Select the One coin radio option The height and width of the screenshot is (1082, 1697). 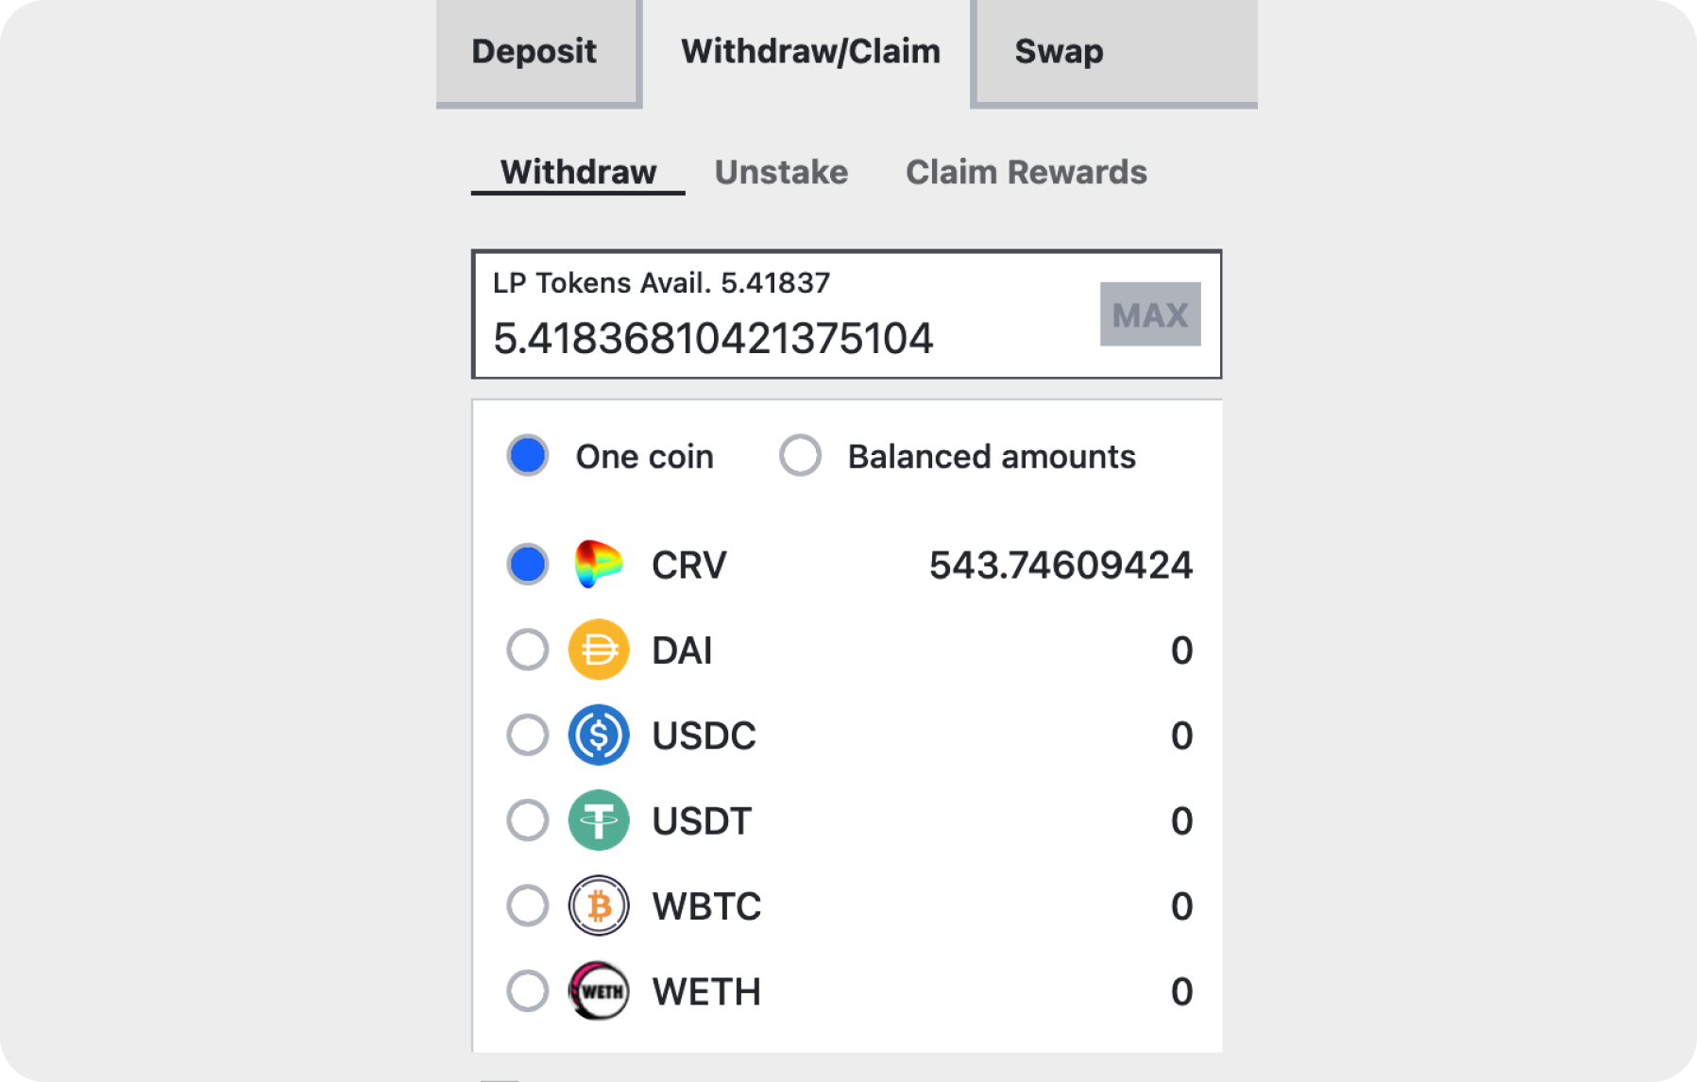pos(528,456)
